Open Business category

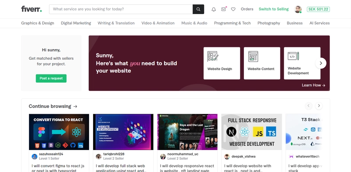(294, 23)
